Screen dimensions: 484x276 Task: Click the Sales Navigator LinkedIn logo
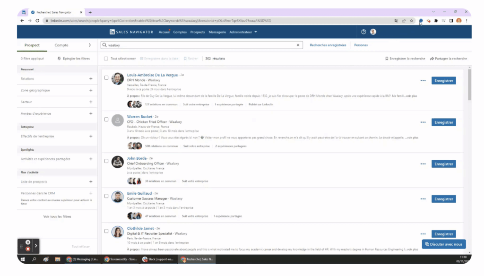click(x=112, y=32)
